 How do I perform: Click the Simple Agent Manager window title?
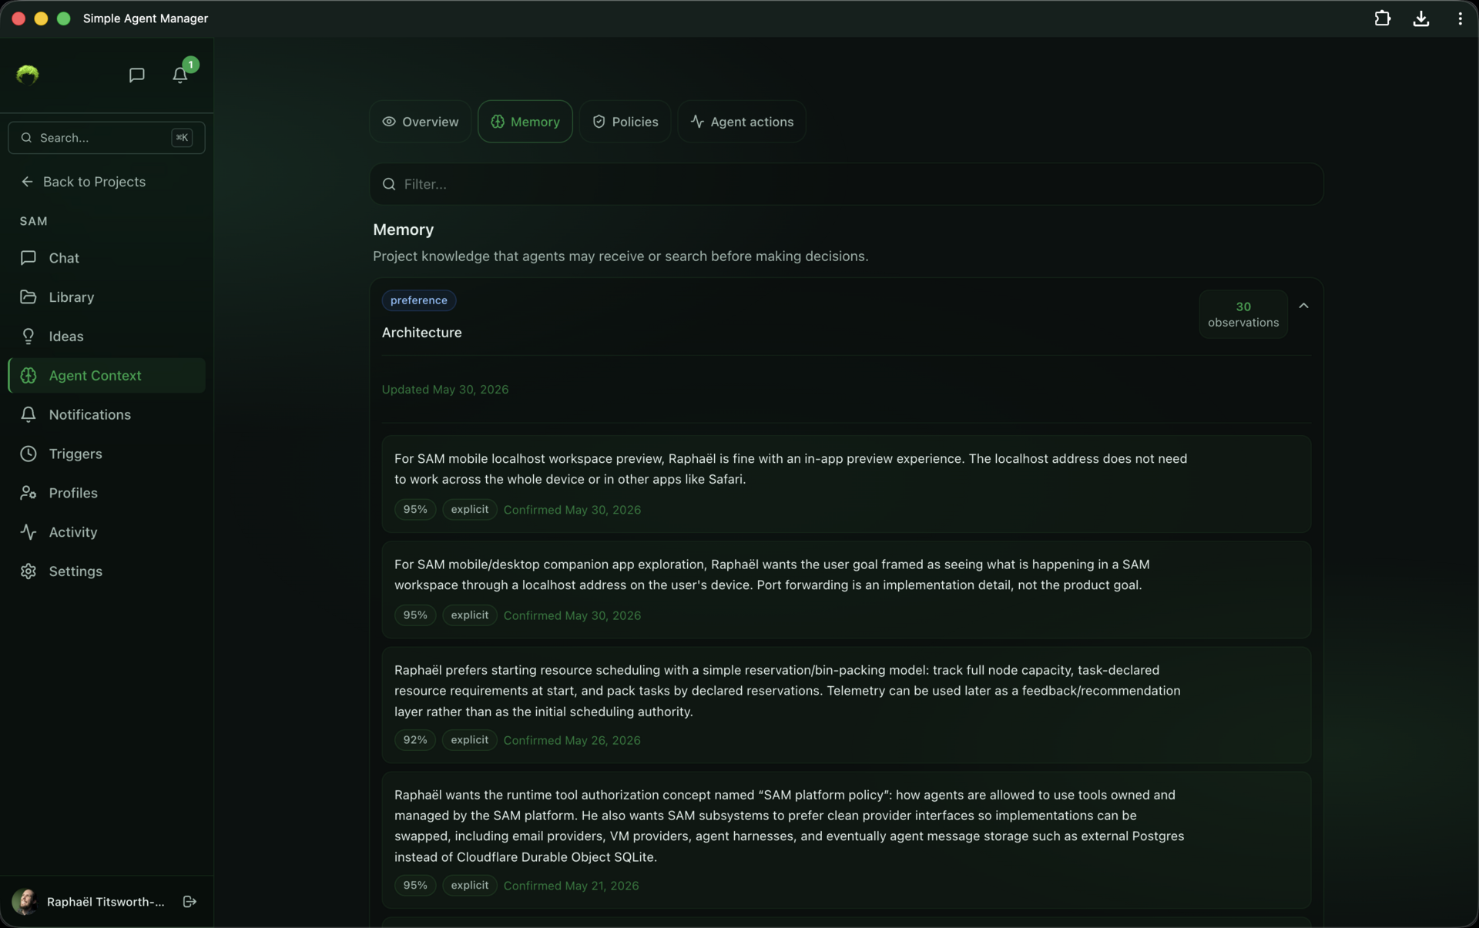tap(146, 18)
